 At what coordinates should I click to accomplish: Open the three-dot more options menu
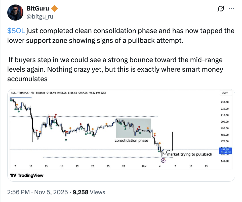[231, 9]
